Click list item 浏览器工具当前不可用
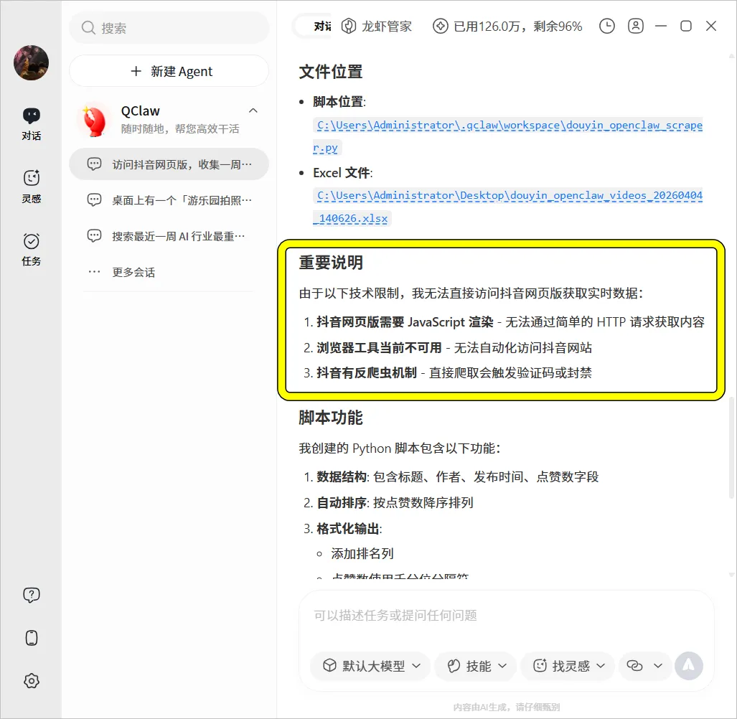Viewport: 737px width, 719px height. (x=448, y=348)
